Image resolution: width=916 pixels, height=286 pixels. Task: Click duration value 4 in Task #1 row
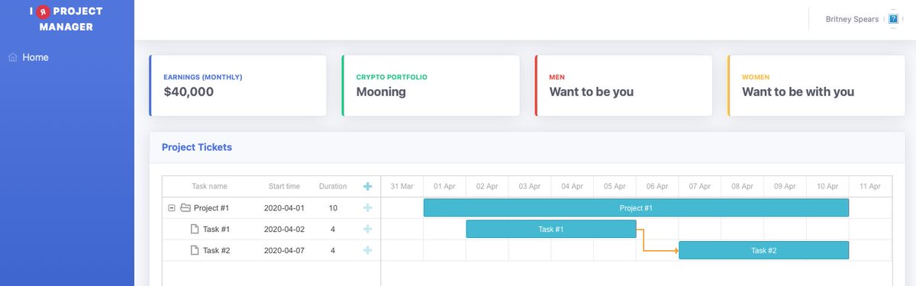point(333,229)
